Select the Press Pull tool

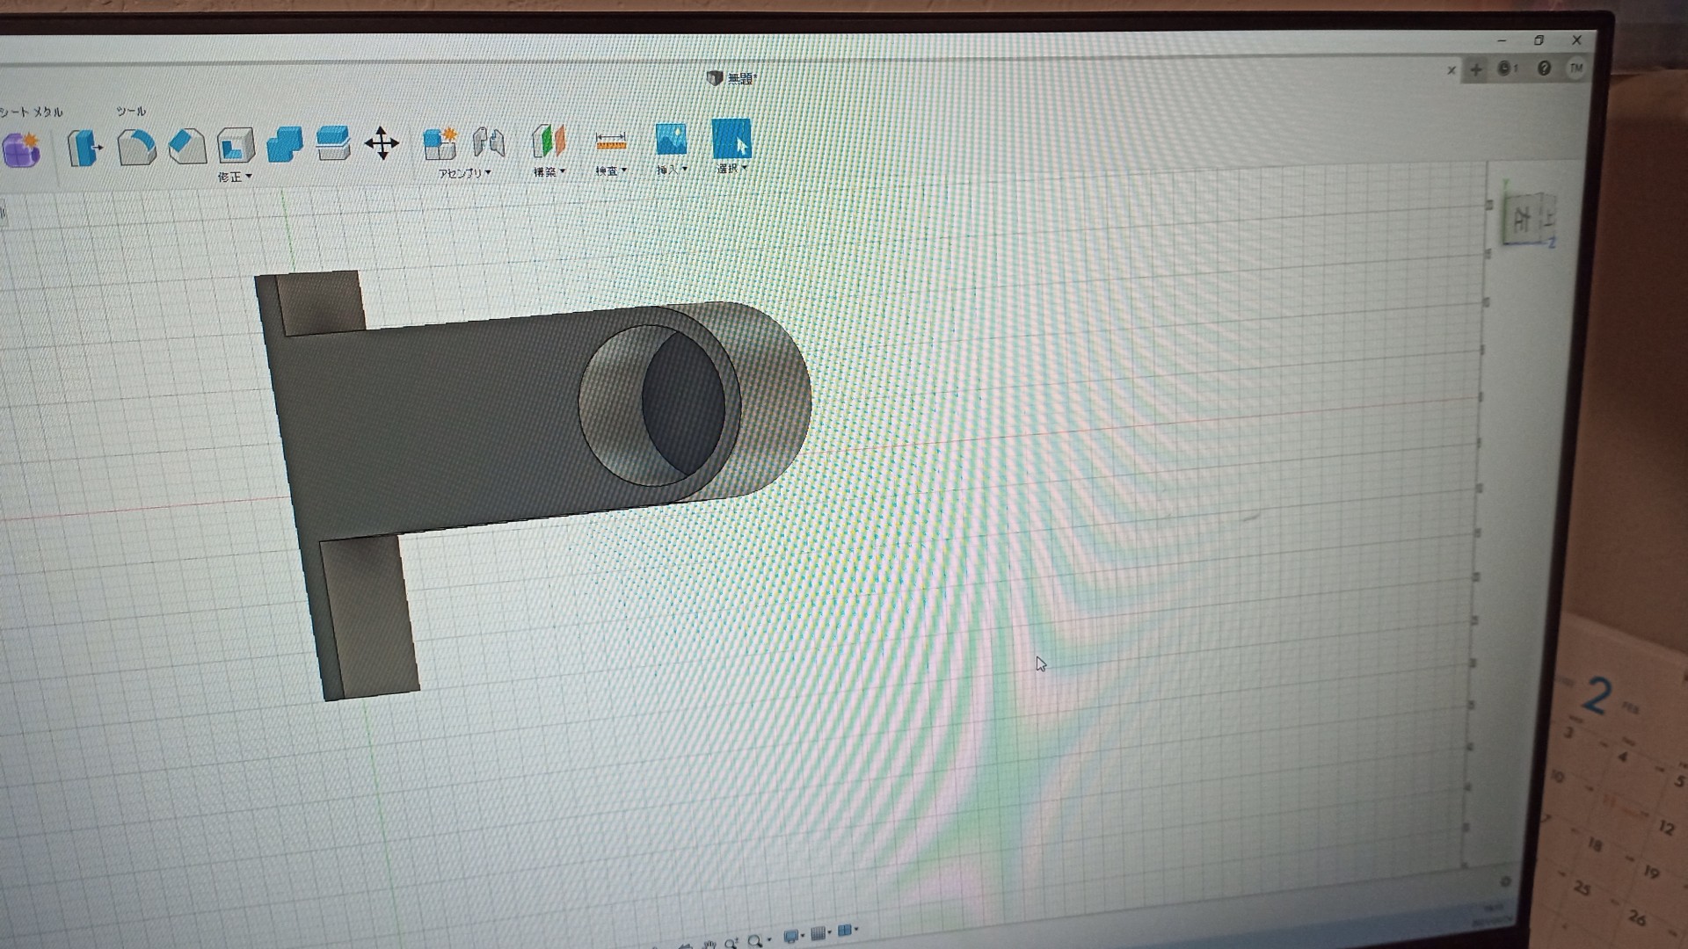point(85,147)
